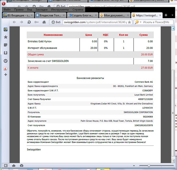Go back with the back arrow
177x170 pixels.
tap(14, 22)
